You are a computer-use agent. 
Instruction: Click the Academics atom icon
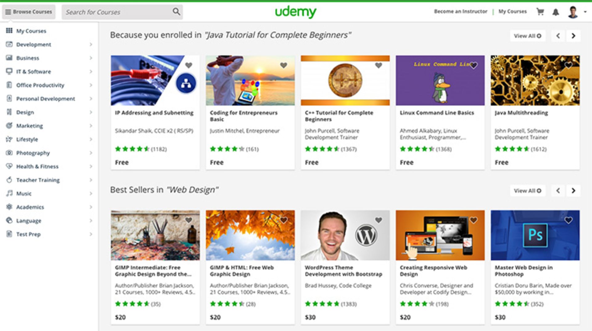(x=9, y=207)
